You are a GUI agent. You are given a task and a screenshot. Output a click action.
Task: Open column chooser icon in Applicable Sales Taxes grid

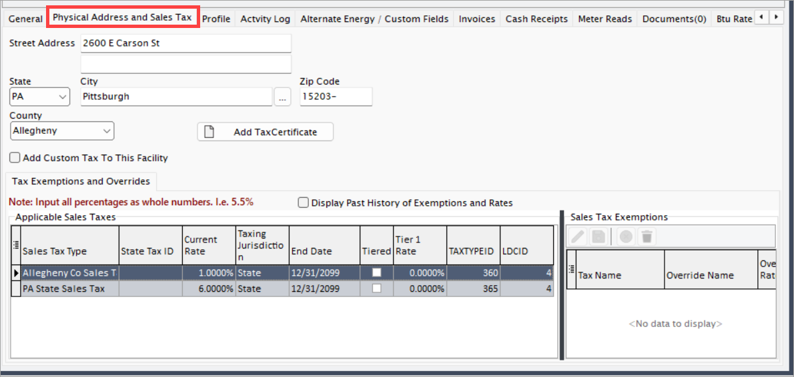(16, 244)
